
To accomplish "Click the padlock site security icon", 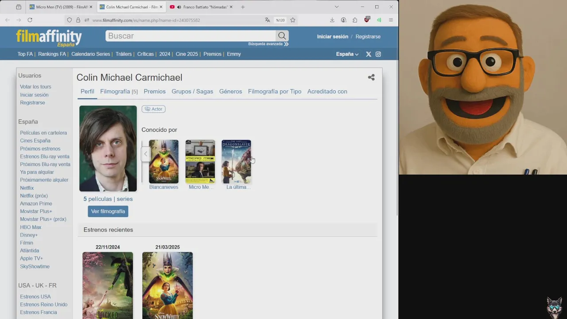I will pos(78,20).
